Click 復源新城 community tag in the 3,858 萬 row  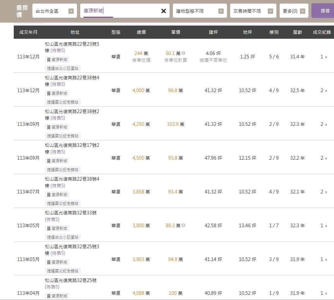[x=57, y=194]
